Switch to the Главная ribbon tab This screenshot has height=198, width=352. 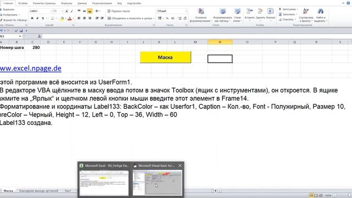(8, 3)
